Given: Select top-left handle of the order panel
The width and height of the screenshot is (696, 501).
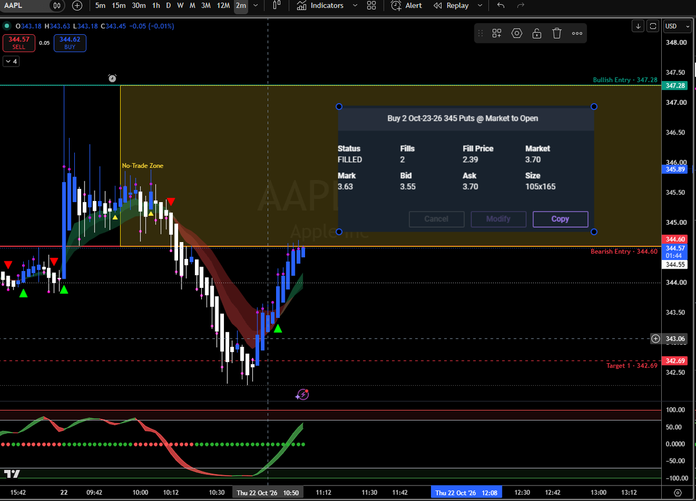Looking at the screenshot, I should tap(339, 107).
